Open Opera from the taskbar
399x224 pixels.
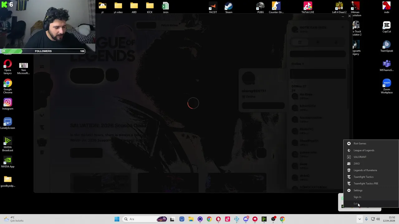[x=218, y=219]
